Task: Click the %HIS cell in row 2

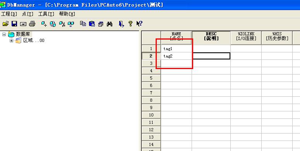Action: point(277,56)
